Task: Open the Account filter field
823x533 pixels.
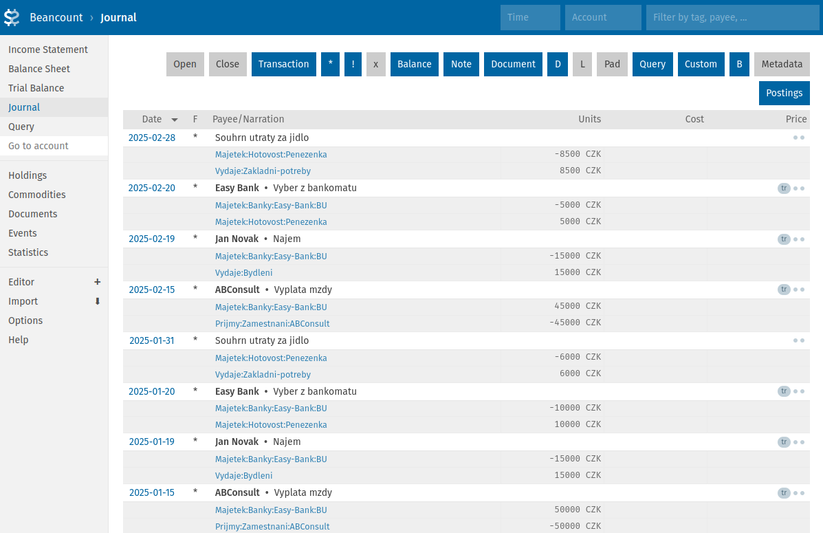Action: [x=602, y=17]
